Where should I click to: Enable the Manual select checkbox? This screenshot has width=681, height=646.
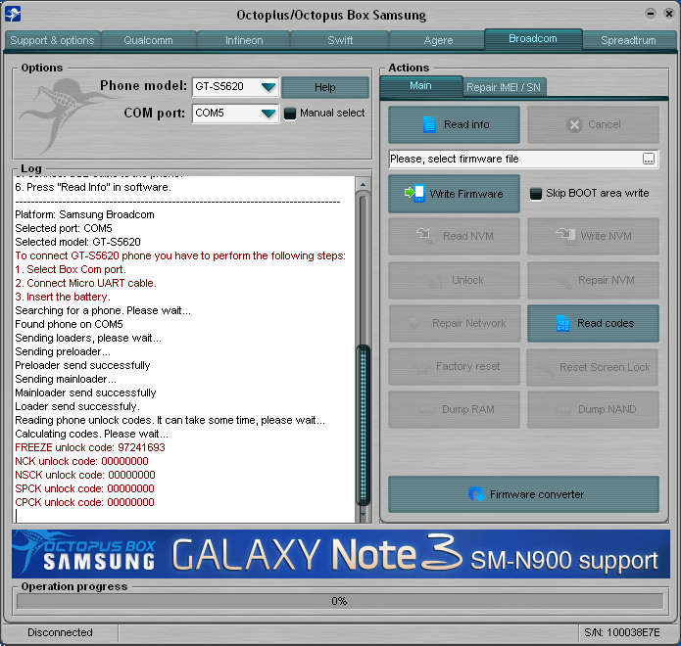pyautogui.click(x=290, y=114)
